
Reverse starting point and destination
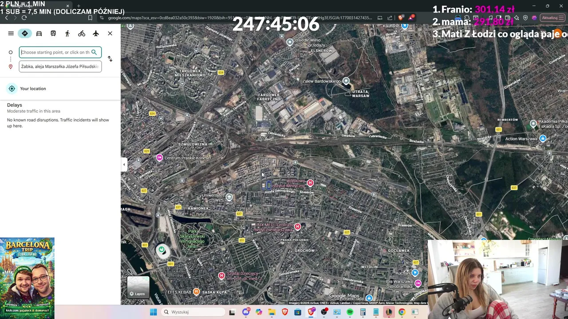(x=110, y=59)
